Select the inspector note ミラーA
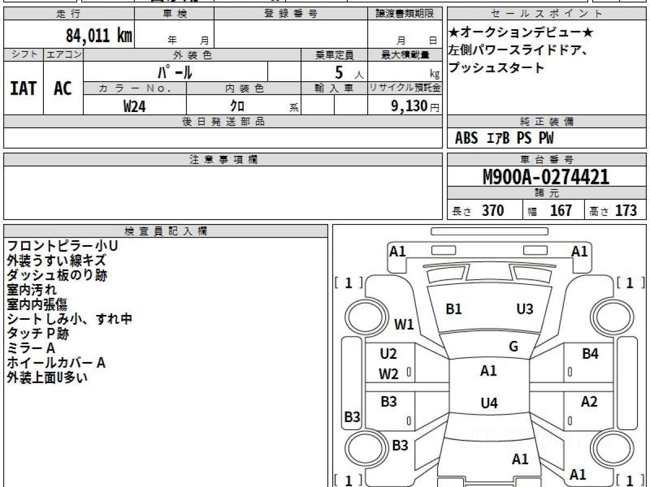650x487 pixels. pos(31,348)
